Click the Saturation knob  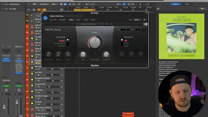click(x=48, y=55)
